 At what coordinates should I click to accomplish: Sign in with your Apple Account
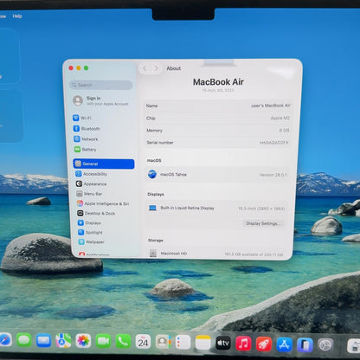coord(101,100)
